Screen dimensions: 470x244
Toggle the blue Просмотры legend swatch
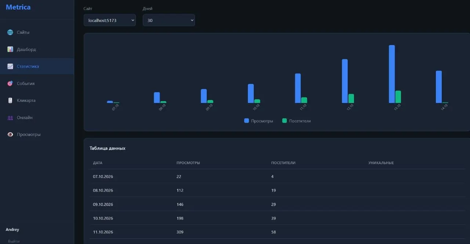pos(247,121)
